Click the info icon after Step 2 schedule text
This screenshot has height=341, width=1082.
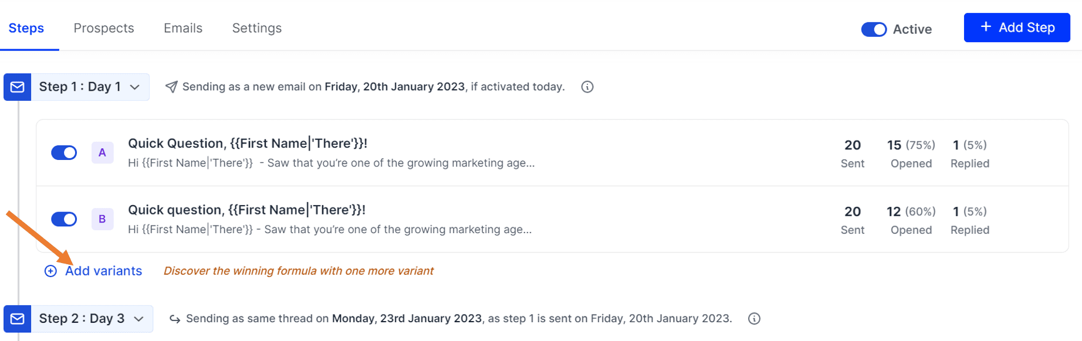click(754, 319)
